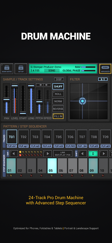Select track T05

(59, 137)
